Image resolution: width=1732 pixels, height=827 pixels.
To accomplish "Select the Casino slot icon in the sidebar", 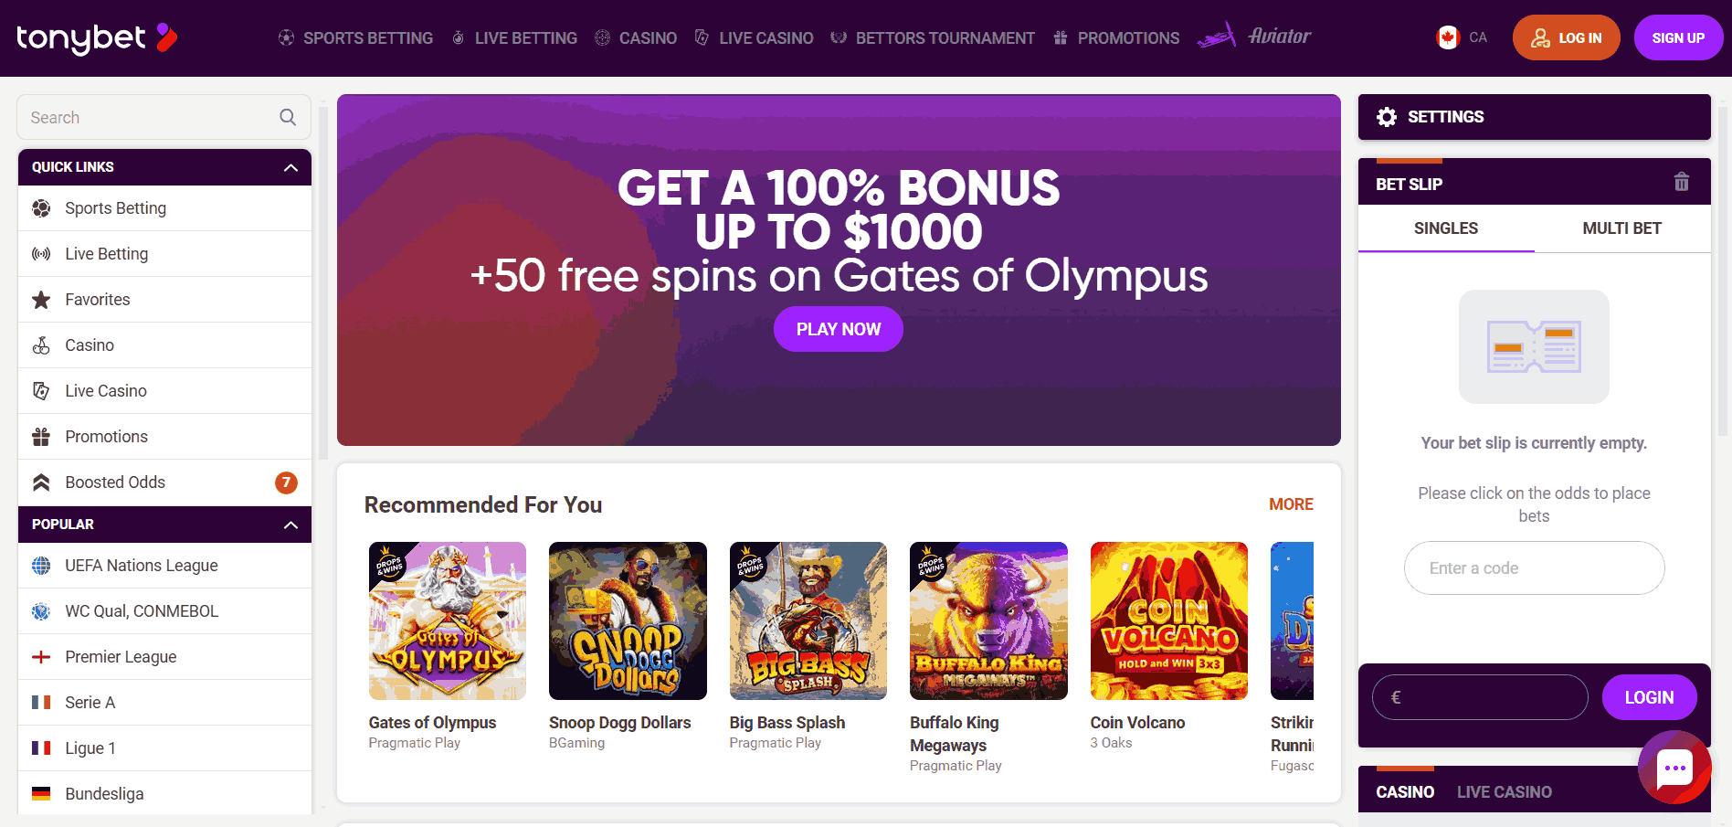I will [41, 345].
